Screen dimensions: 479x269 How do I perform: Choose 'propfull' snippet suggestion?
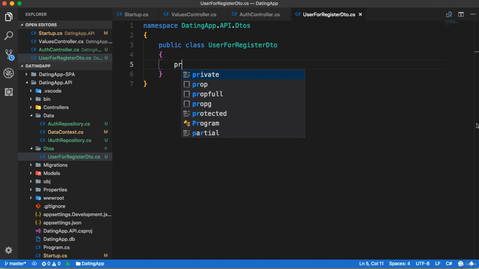click(243, 94)
